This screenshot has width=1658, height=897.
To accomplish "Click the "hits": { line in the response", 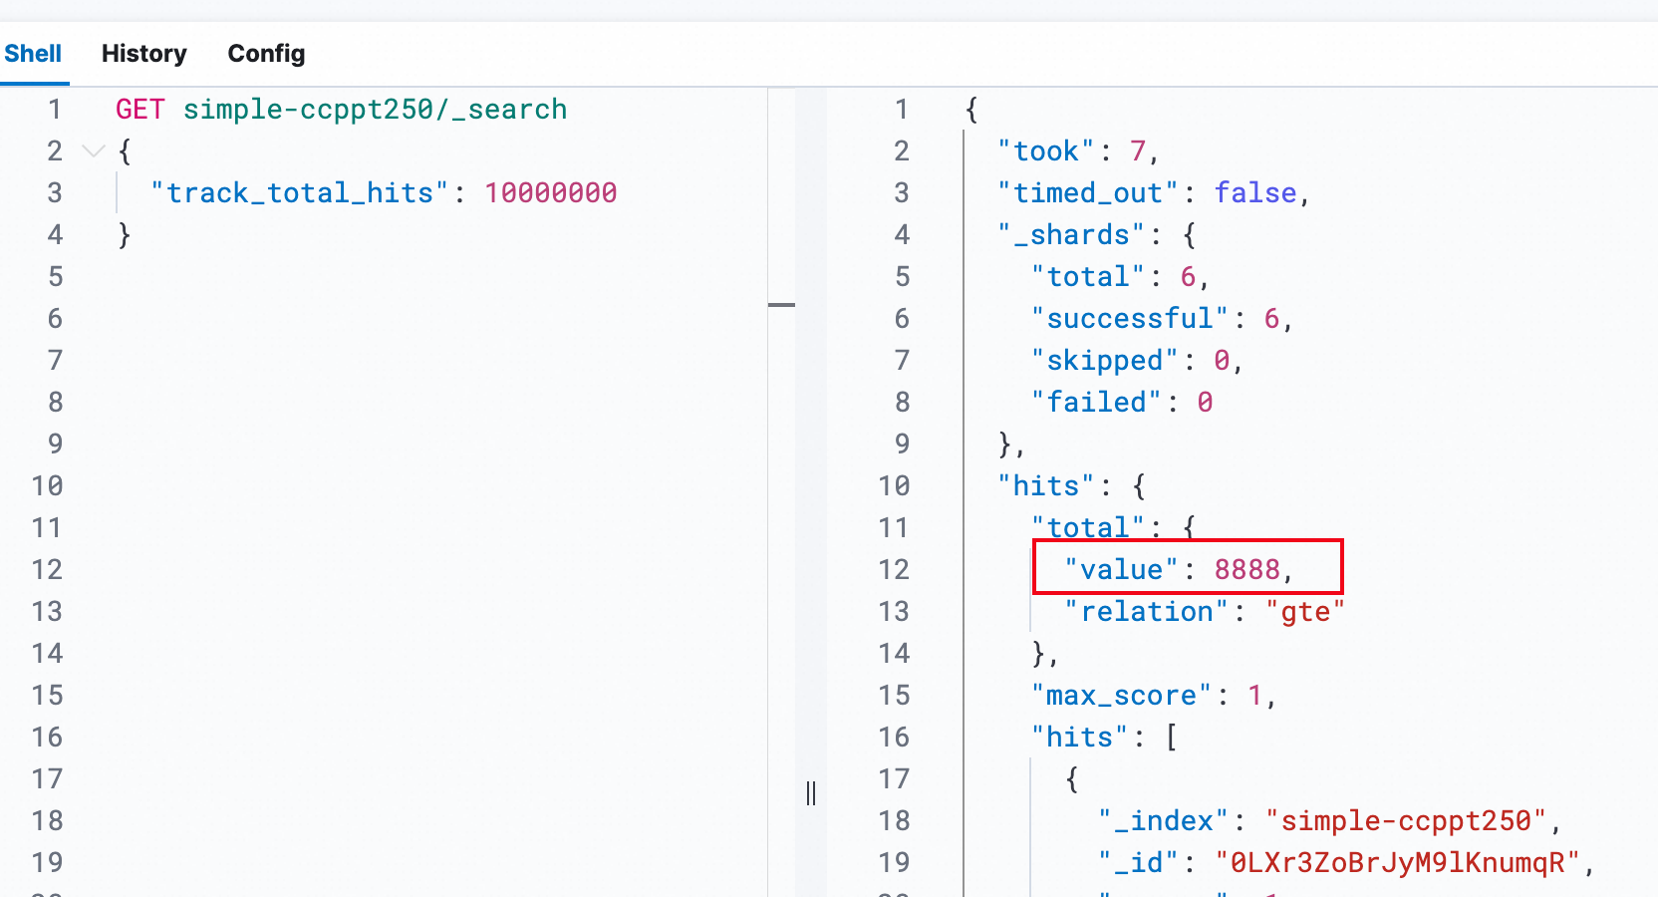I will [x=1072, y=486].
